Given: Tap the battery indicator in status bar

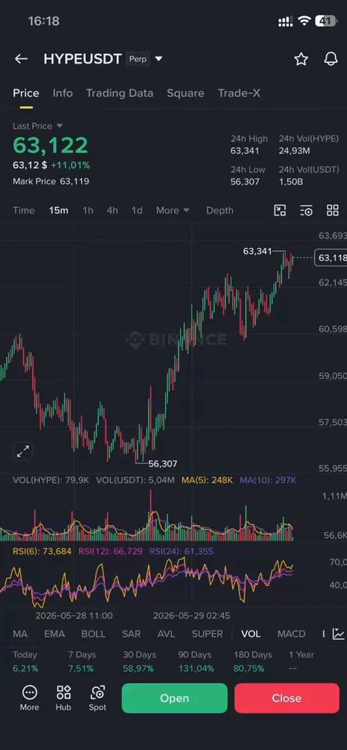Looking at the screenshot, I should point(325,21).
